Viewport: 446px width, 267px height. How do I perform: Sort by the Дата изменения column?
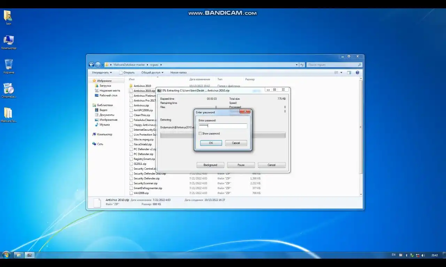tap(200, 79)
